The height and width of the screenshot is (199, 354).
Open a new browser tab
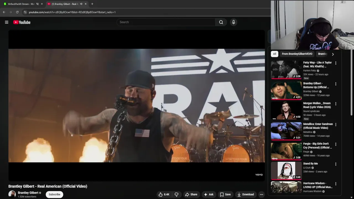click(x=92, y=4)
